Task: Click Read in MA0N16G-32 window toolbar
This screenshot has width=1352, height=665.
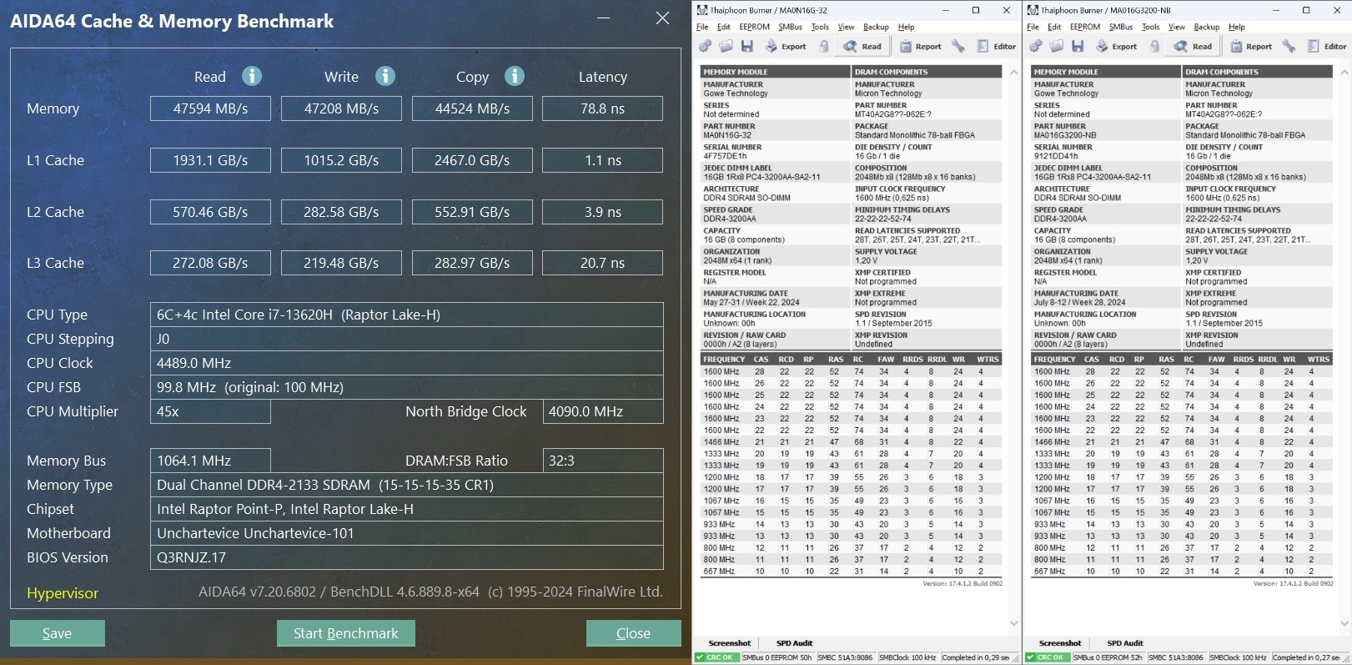Action: (862, 47)
